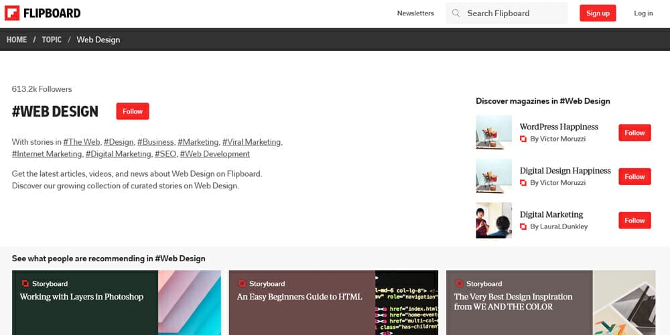Follow WordPress Happiness magazine

tap(634, 133)
